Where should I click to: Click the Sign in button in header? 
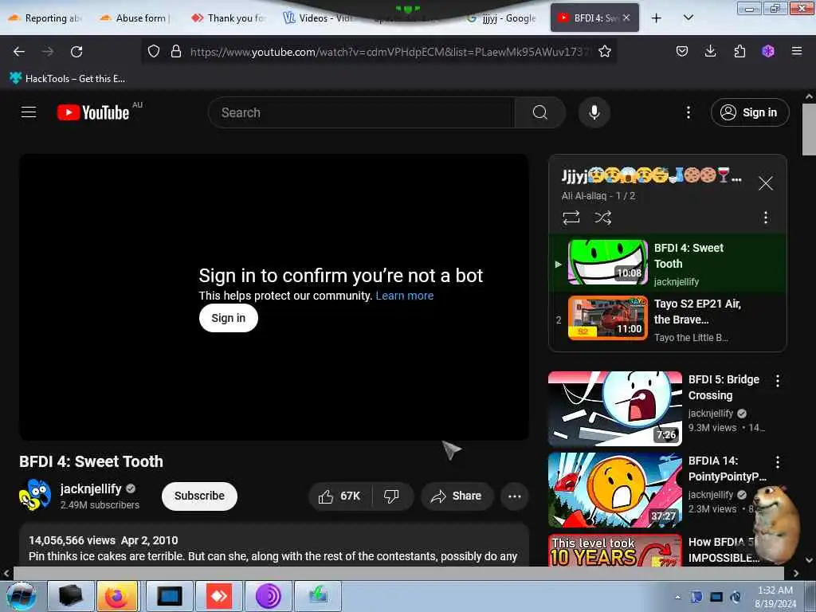coord(750,112)
